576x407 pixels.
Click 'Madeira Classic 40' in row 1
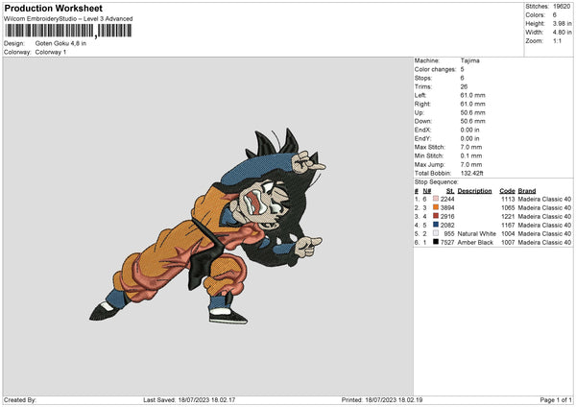click(544, 199)
